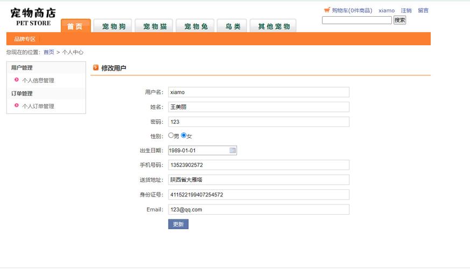This screenshot has height=269, width=470.
Task: Open the 宠物兔 tab
Action: pyautogui.click(x=196, y=26)
